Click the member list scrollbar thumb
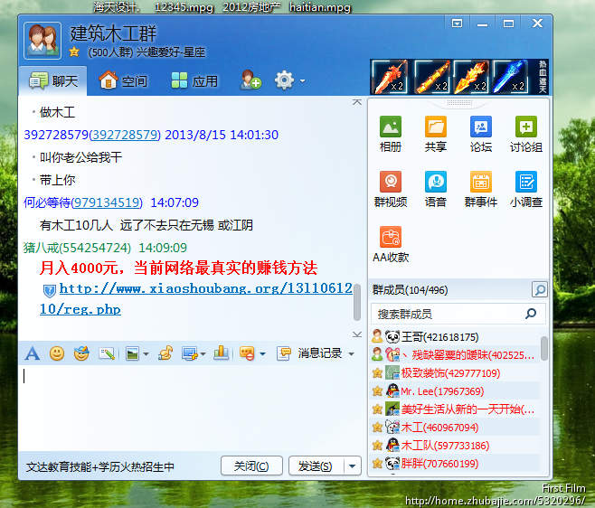The height and width of the screenshot is (508, 595). point(544,348)
